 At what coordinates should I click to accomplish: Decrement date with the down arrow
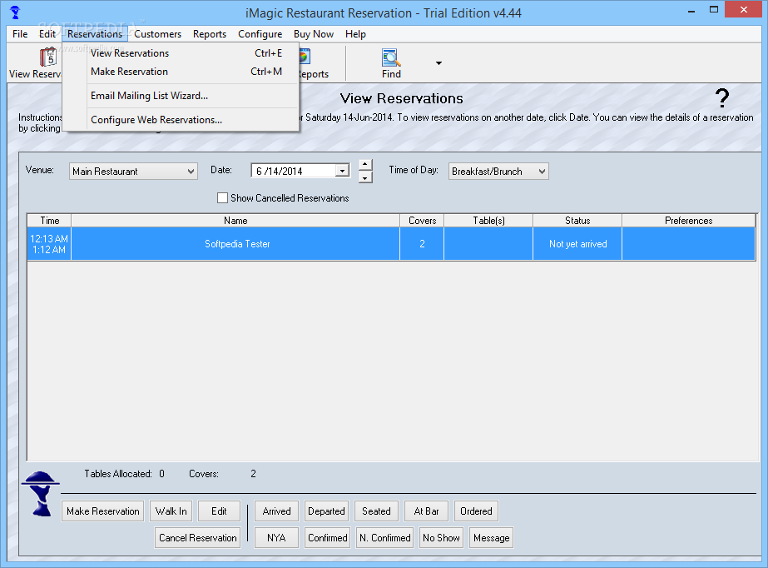[x=365, y=177]
